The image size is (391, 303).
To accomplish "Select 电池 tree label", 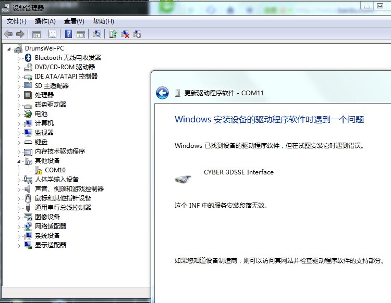I will [x=41, y=114].
